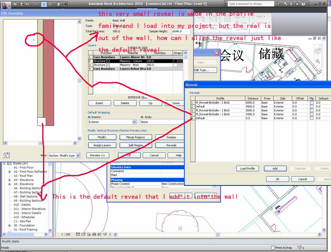Toggle Flip checkbox for reveal row 1
331x252 pixels.
(x=312, y=103)
